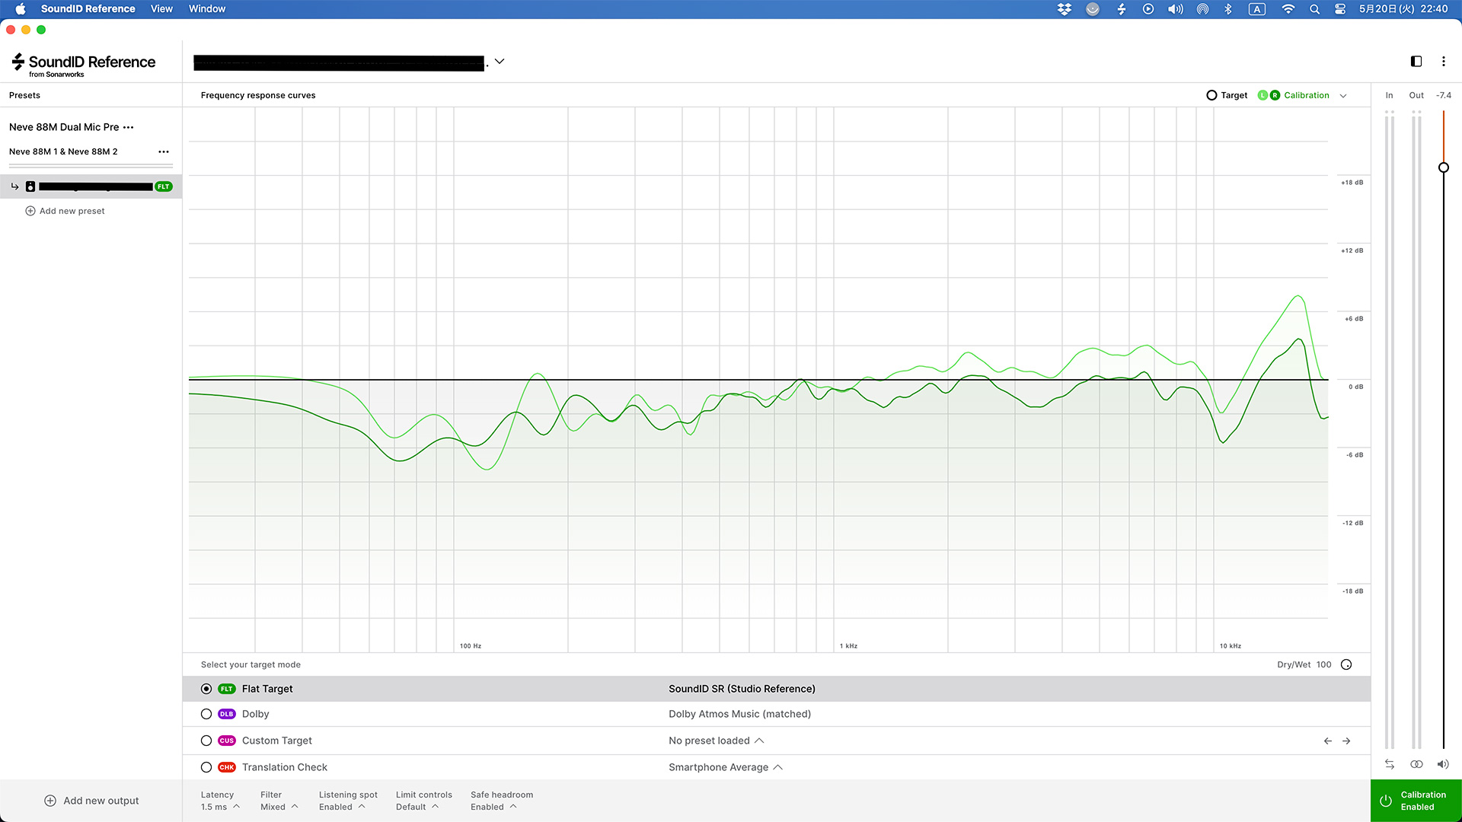Open the Wi-Fi menu bar icon
Screen dimensions: 1462x822
(x=1288, y=9)
